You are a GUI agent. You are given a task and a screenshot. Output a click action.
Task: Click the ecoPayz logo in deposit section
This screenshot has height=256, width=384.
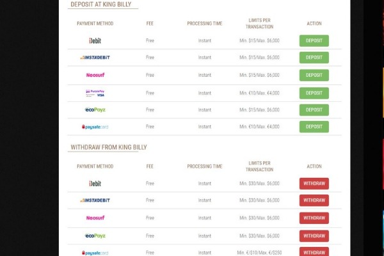coord(95,109)
